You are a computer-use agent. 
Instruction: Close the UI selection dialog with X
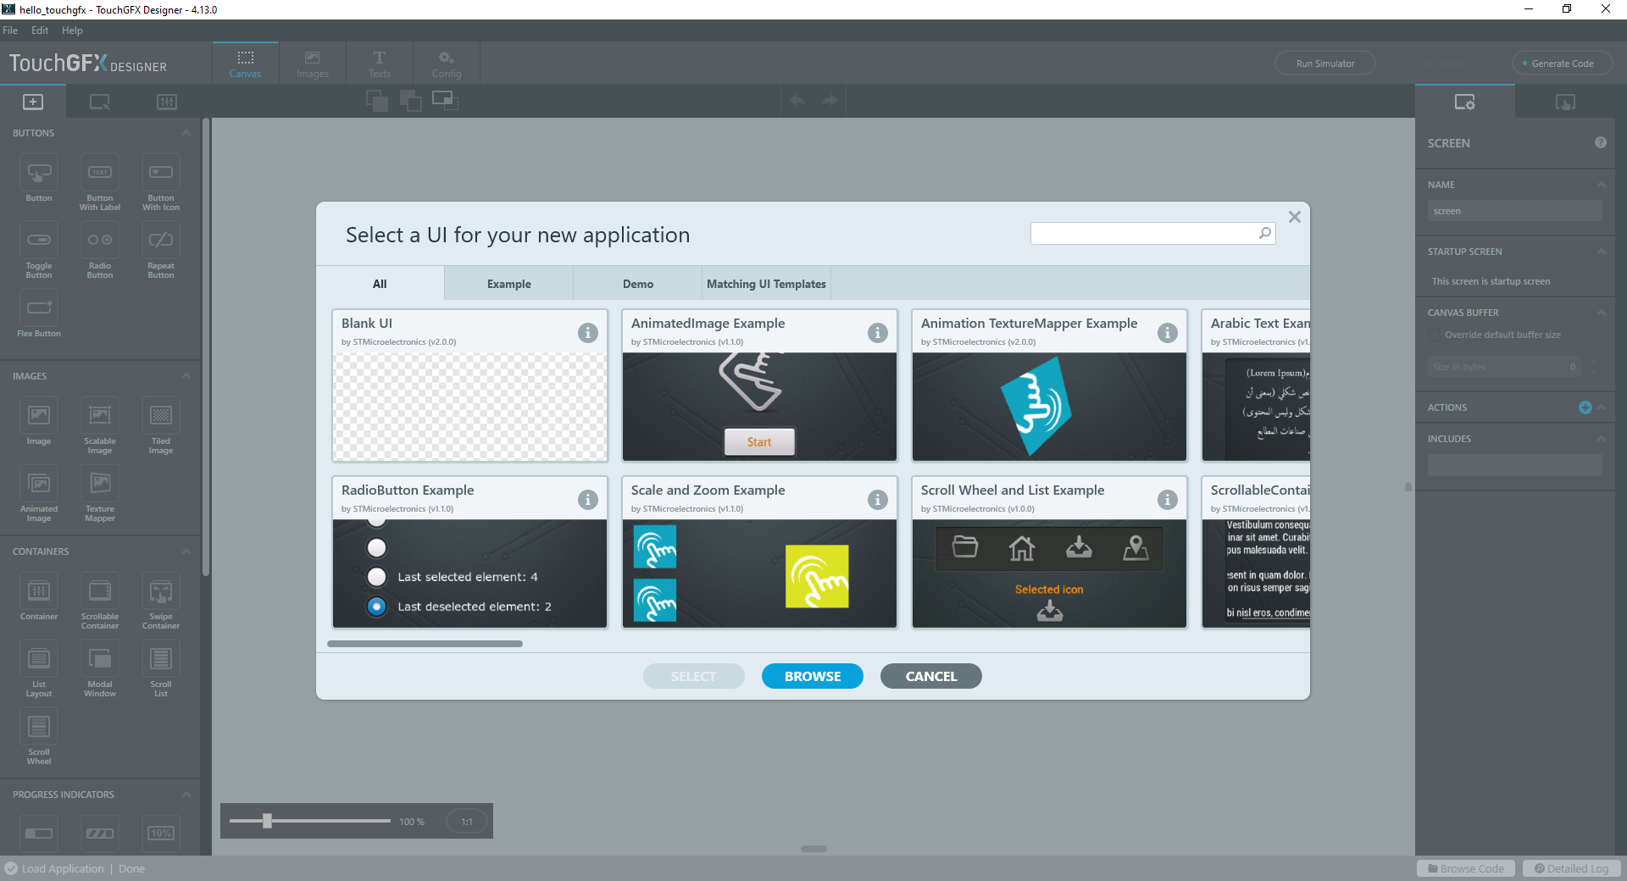pos(1294,217)
